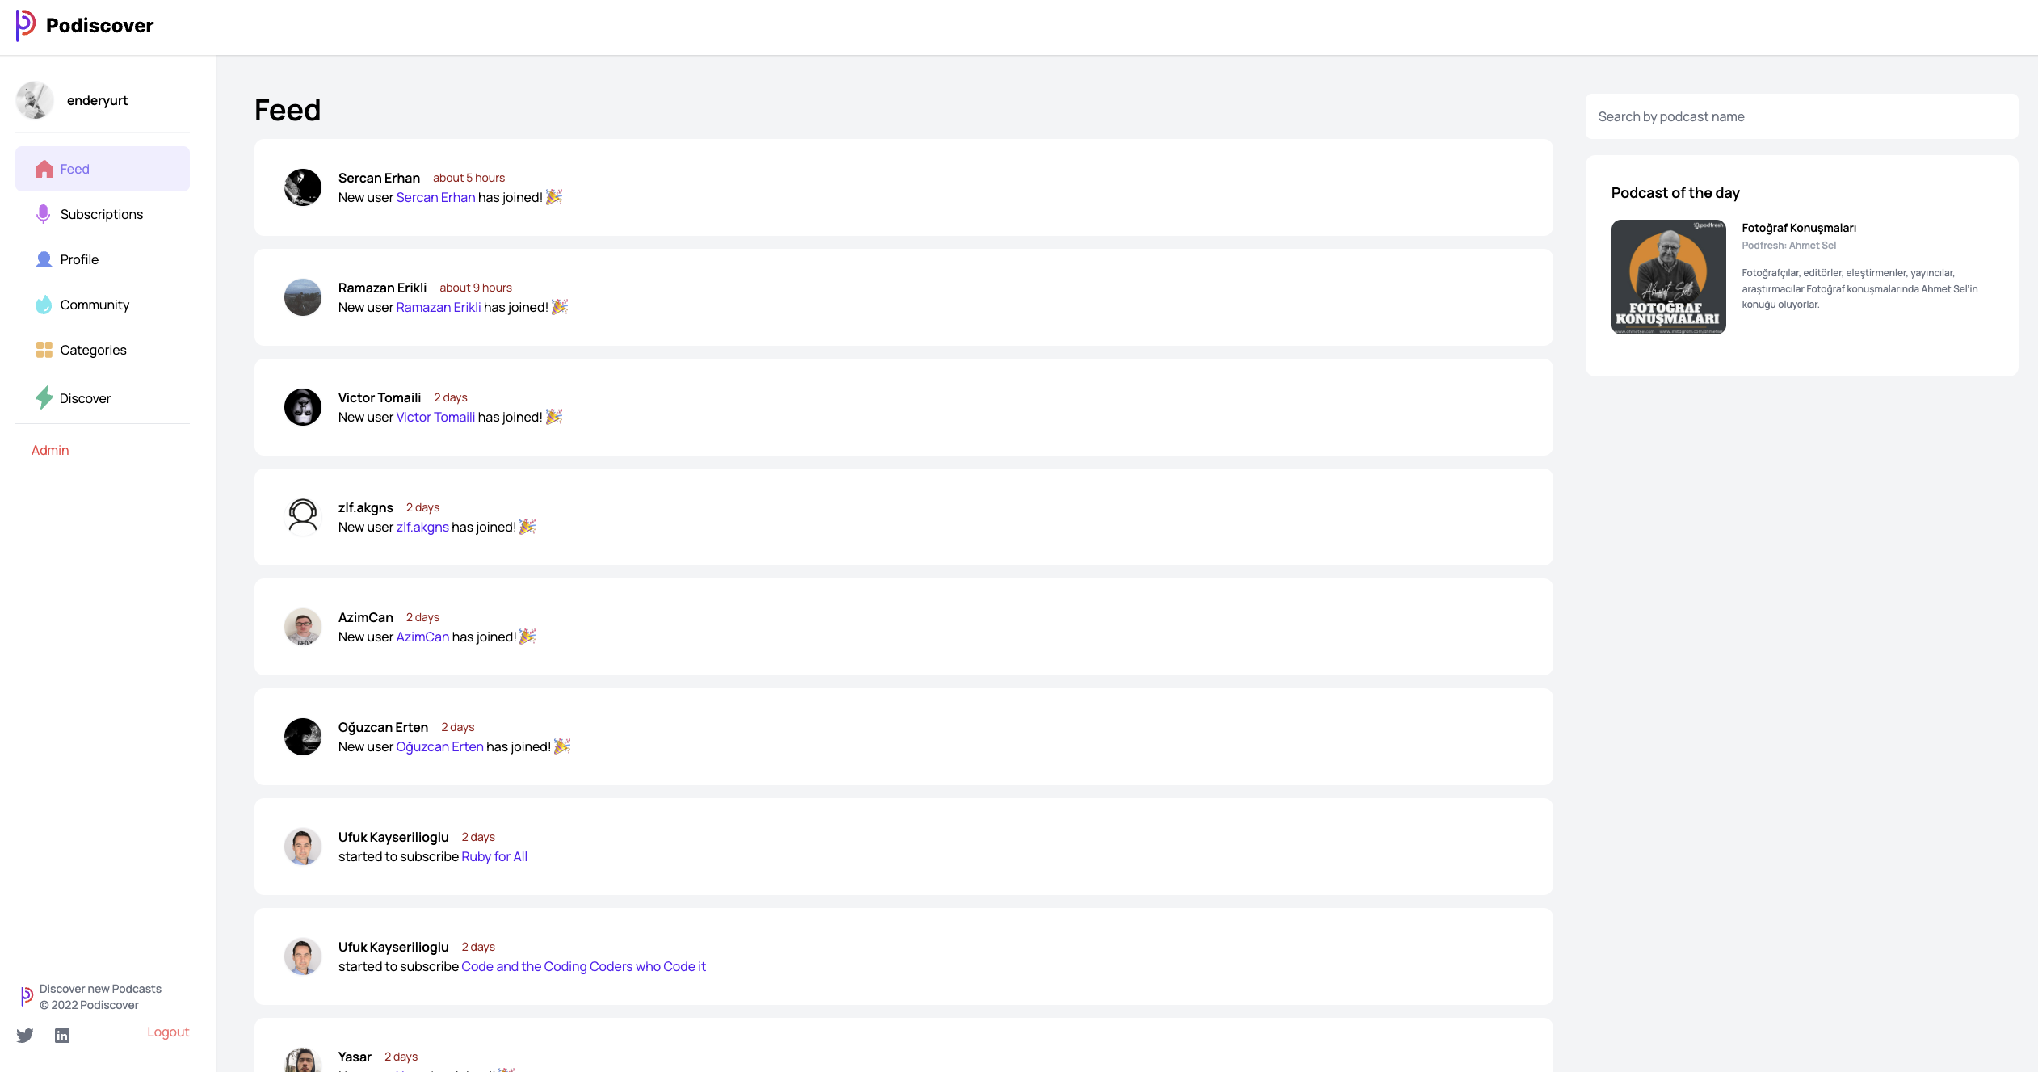The image size is (2038, 1072).
Task: Open the Twitter icon in sidebar footer
Action: tap(25, 1035)
